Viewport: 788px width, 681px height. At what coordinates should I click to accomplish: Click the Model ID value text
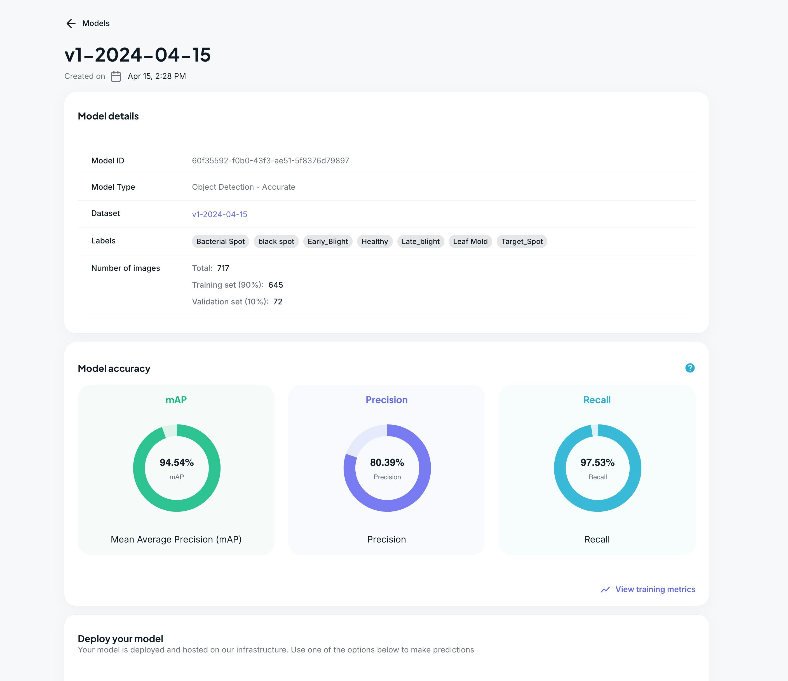click(270, 161)
